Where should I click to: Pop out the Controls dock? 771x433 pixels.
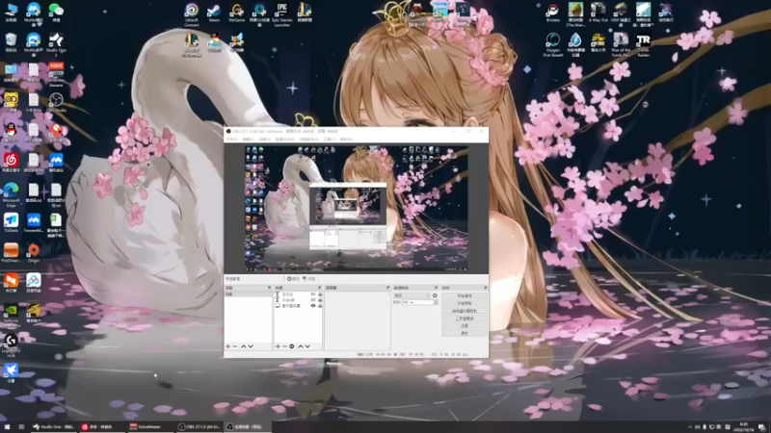[x=485, y=288]
